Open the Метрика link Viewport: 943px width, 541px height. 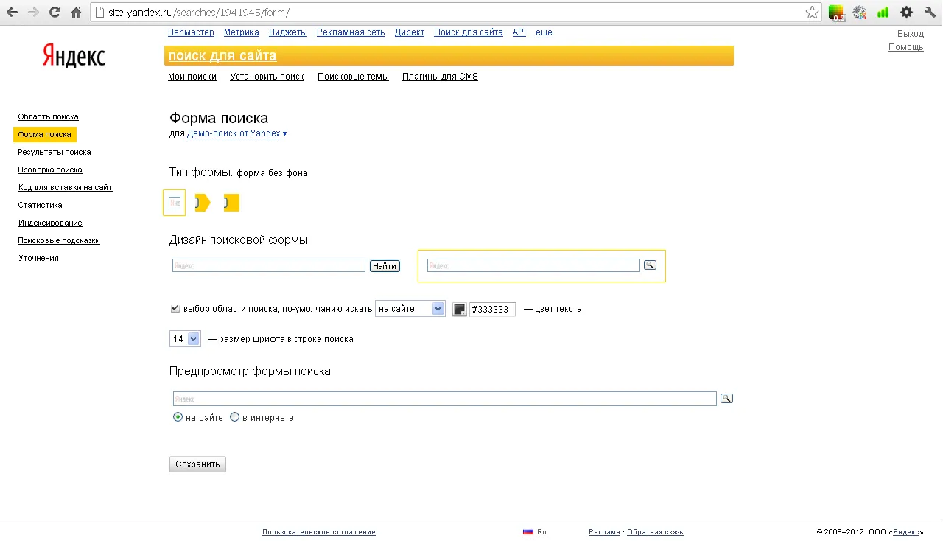tap(242, 32)
